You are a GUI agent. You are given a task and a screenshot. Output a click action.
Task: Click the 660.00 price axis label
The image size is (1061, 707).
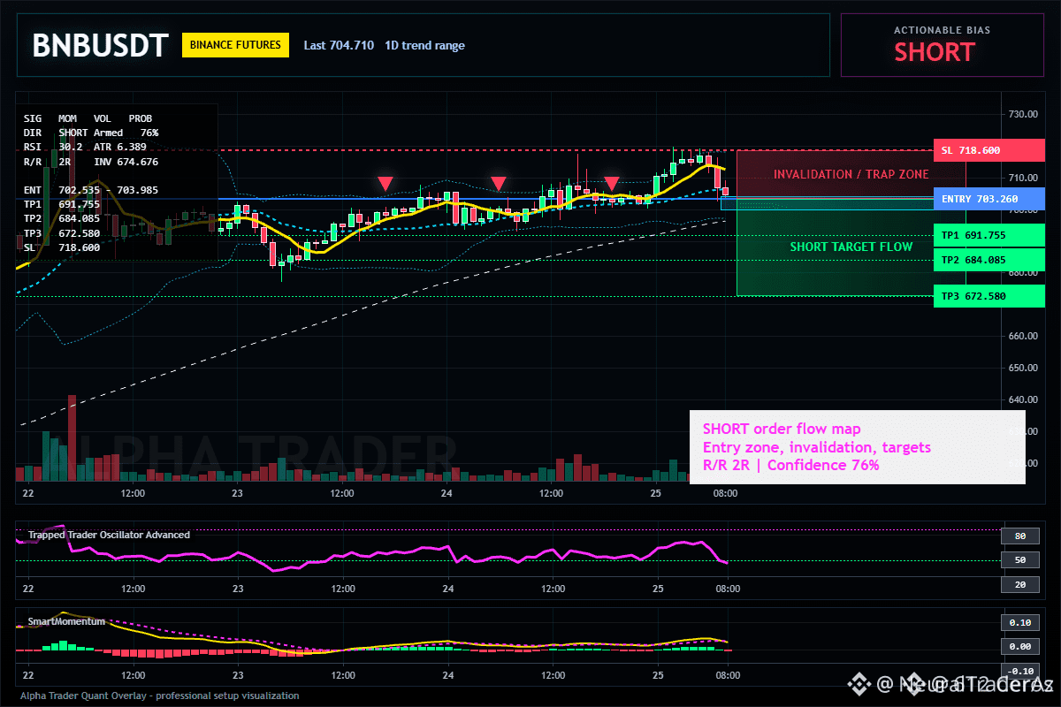pos(1021,336)
